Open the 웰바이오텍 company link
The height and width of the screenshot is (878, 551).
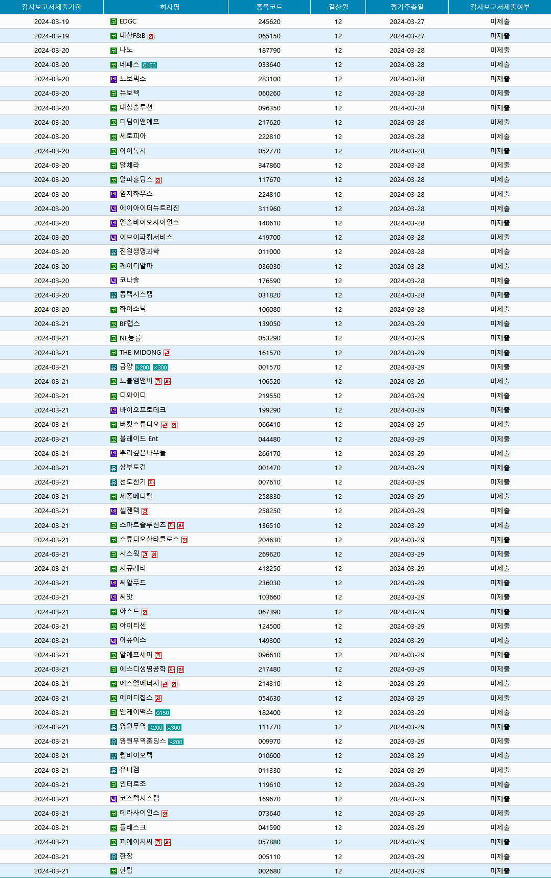(x=136, y=755)
